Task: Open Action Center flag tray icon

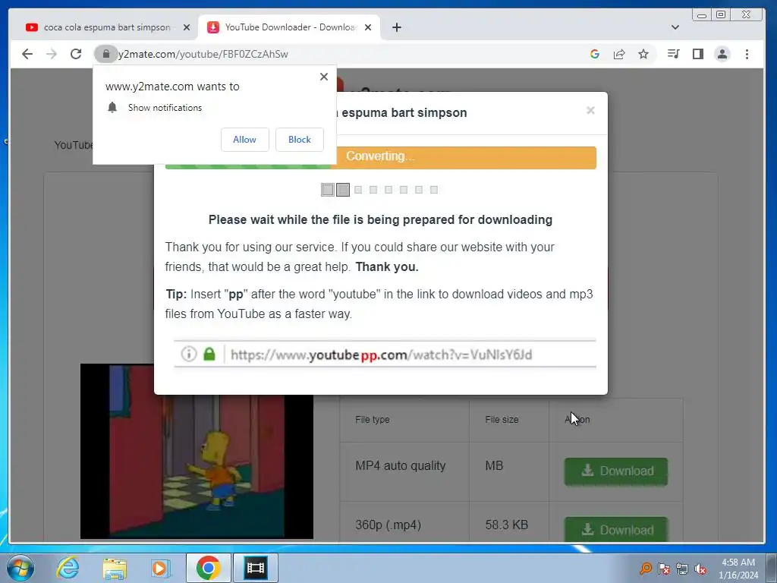Action: (664, 568)
